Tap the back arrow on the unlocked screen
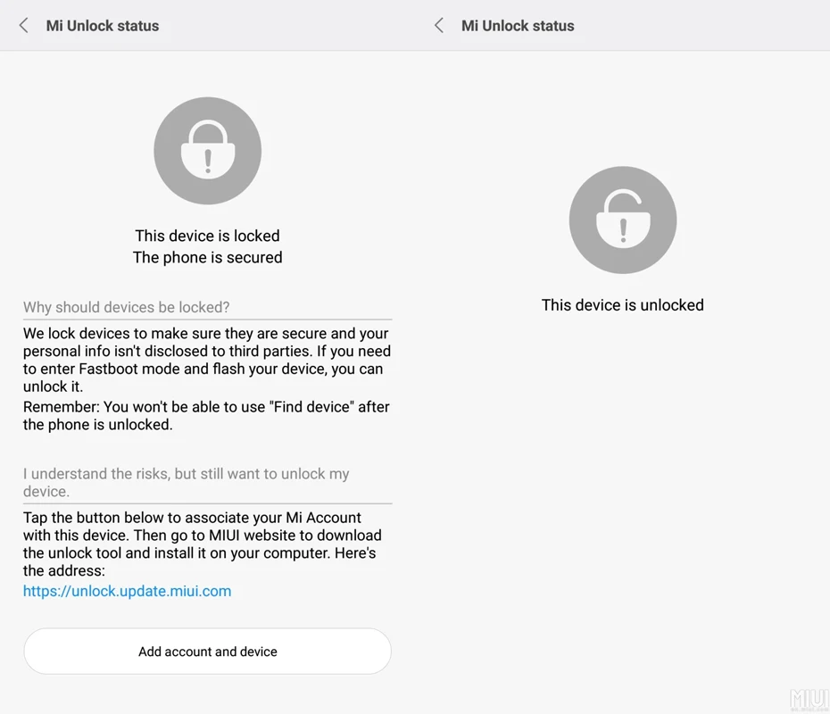Viewport: 830px width, 714px height. [437, 25]
